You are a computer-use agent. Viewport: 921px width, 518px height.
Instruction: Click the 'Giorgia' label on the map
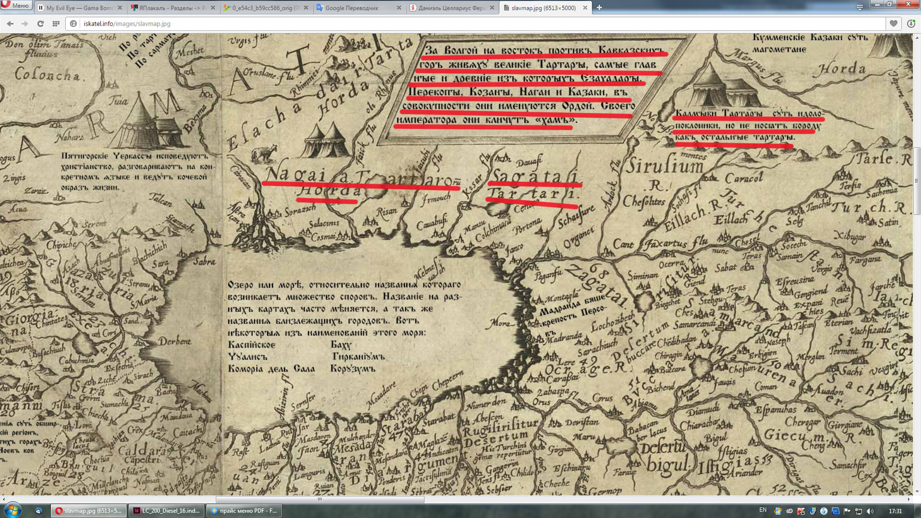coord(28,318)
